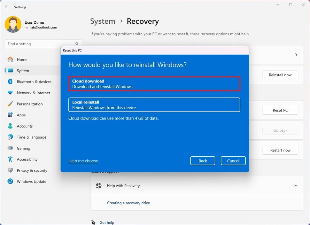Expand the top recovery option chevron
This screenshot has height=225, width=310.
pyautogui.click(x=296, y=54)
